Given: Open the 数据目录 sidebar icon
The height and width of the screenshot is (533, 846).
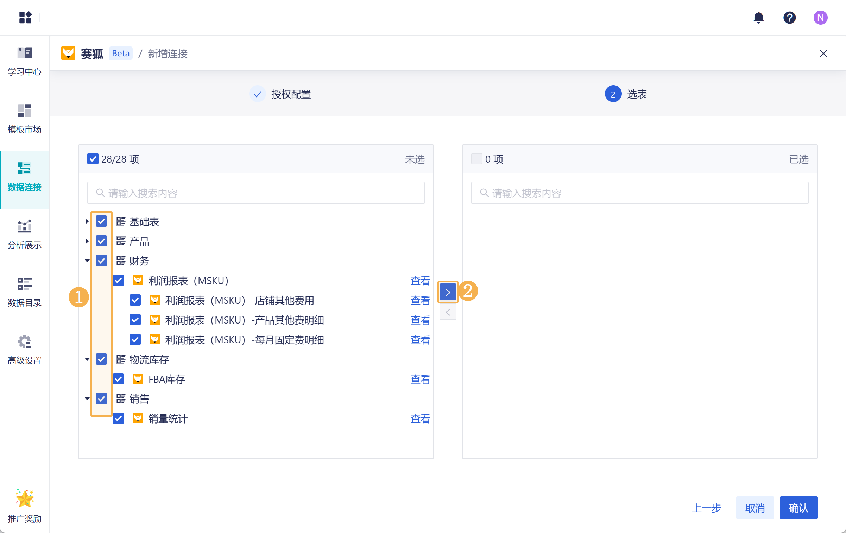Looking at the screenshot, I should (x=24, y=284).
